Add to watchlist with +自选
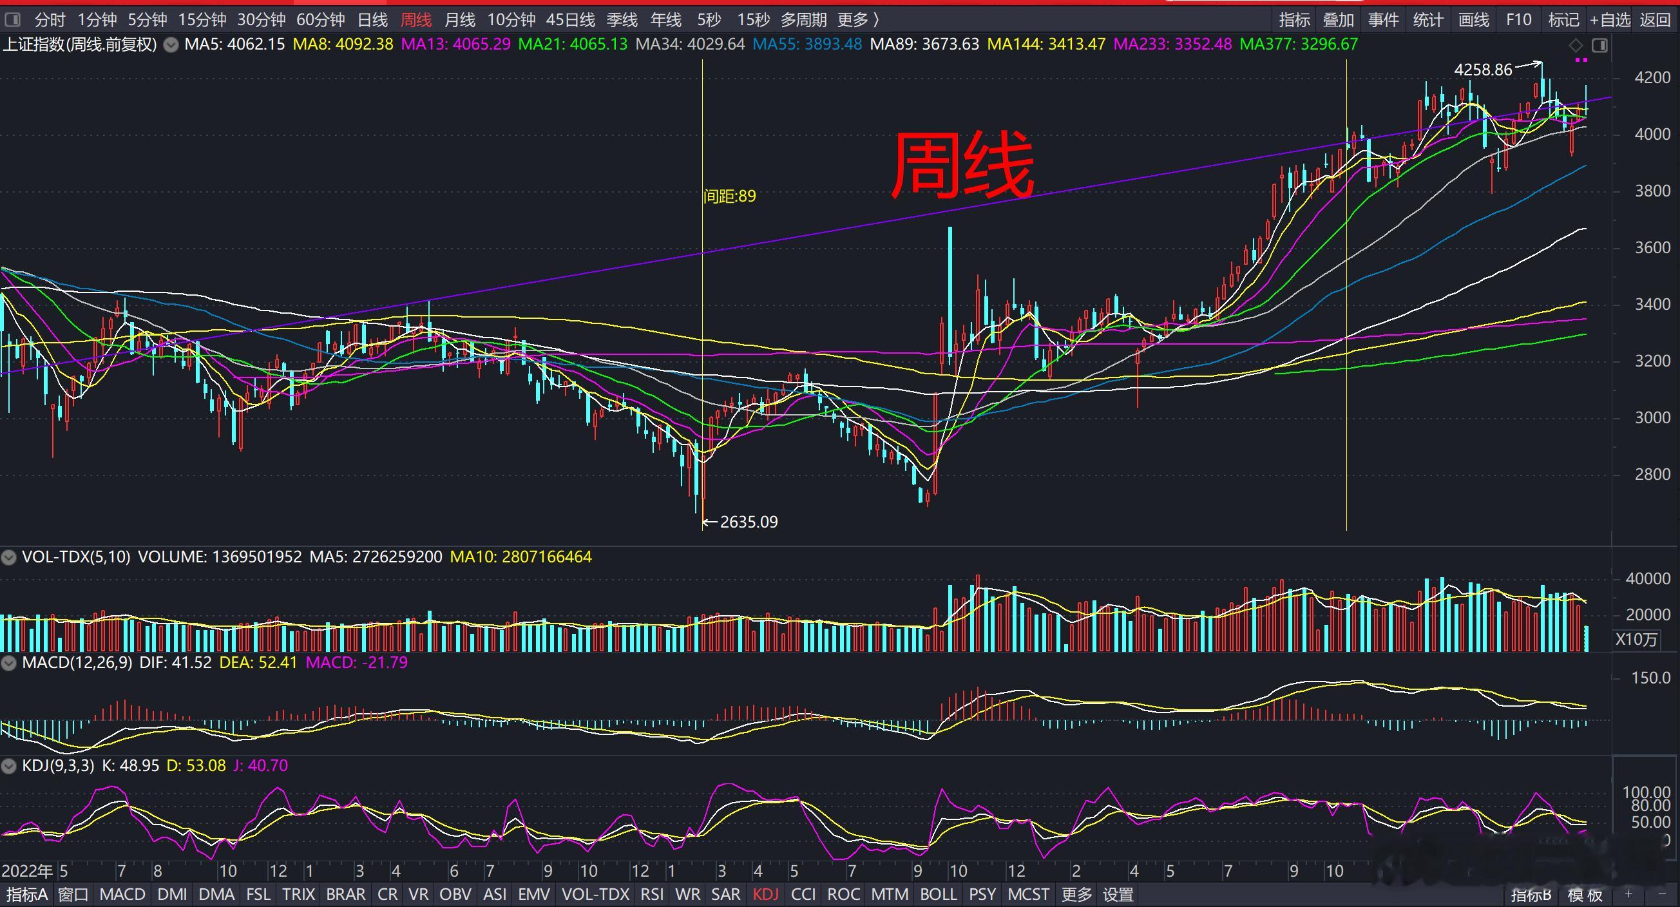Image resolution: width=1680 pixels, height=907 pixels. tap(1610, 20)
